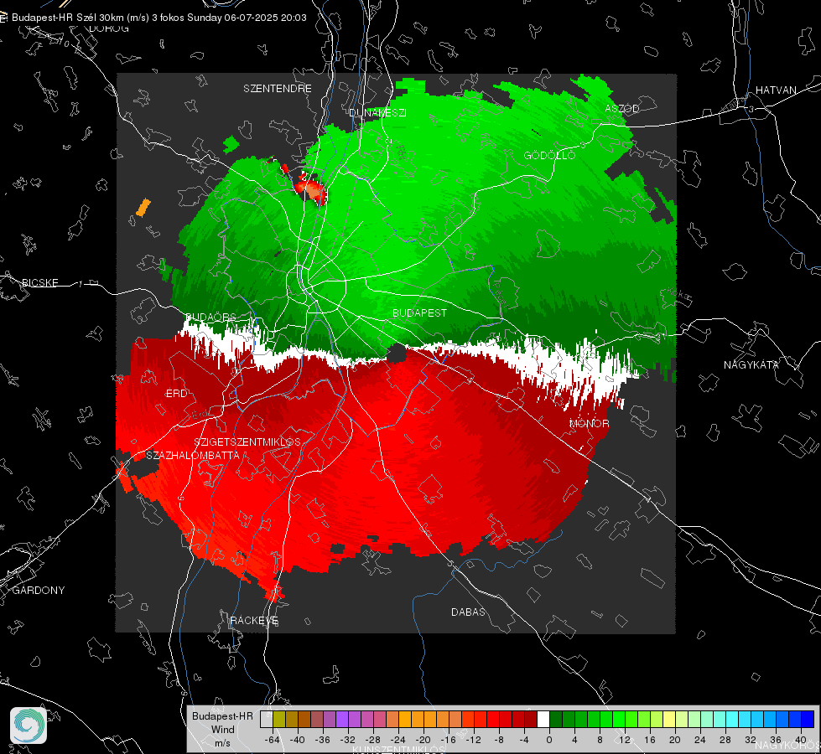Screen dimensions: 821x754
Task: Pick the grey first swatch of legend
Action: [x=266, y=719]
